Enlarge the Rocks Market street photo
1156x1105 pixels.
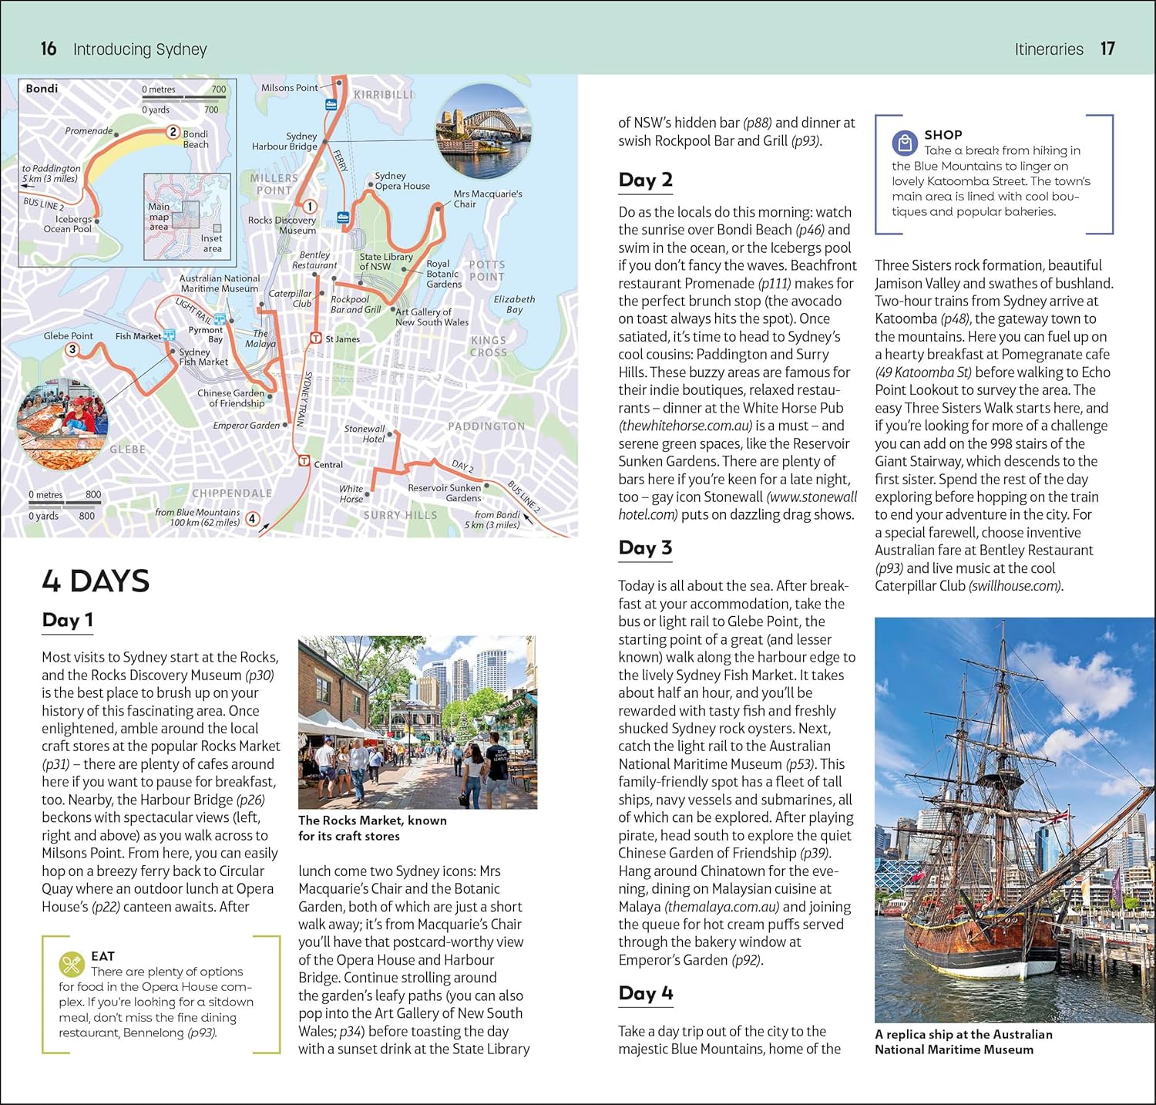click(x=417, y=722)
